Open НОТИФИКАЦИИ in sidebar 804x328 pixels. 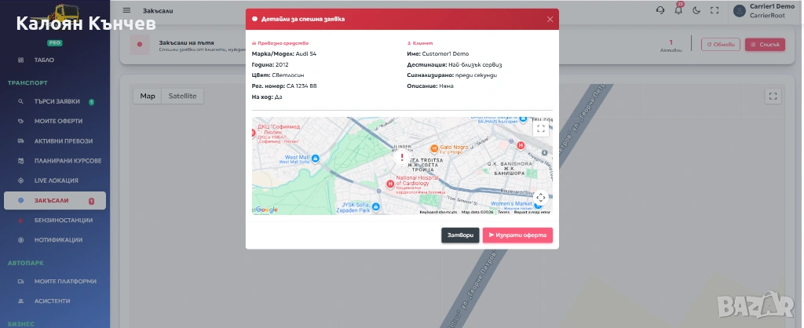point(55,240)
